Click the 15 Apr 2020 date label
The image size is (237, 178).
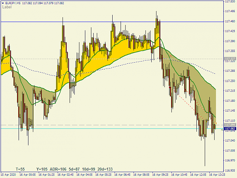[8, 175]
